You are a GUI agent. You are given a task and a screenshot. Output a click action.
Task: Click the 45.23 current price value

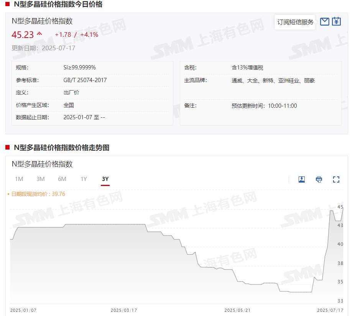coord(23,35)
